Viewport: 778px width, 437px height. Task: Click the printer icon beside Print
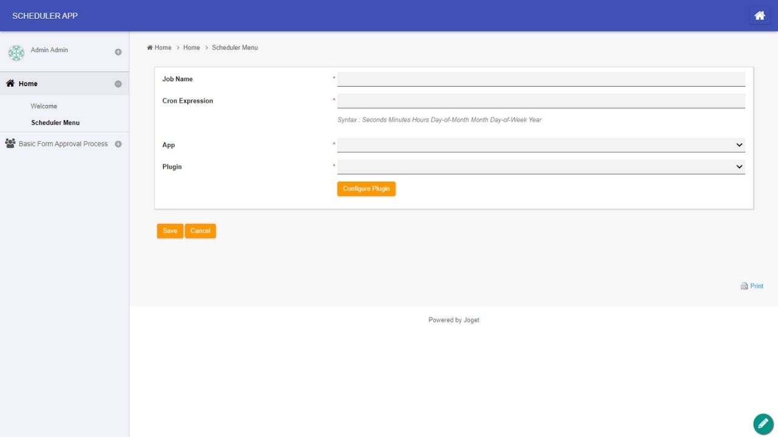(x=744, y=286)
